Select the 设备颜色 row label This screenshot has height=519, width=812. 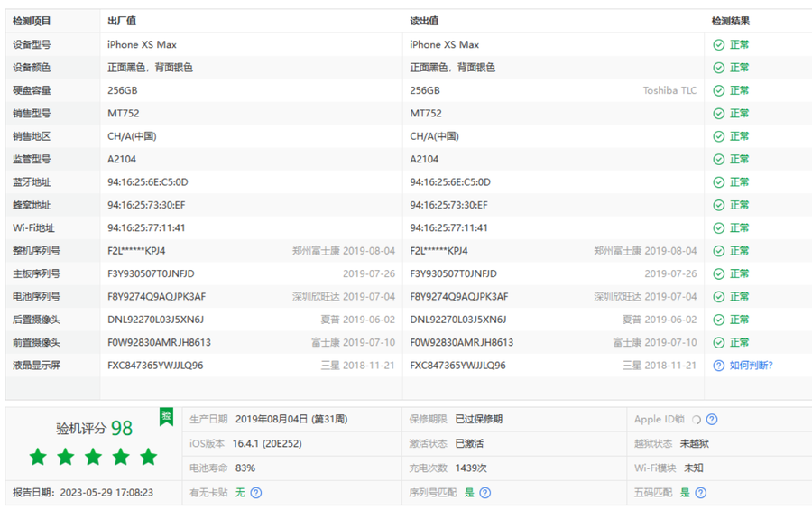pyautogui.click(x=32, y=68)
